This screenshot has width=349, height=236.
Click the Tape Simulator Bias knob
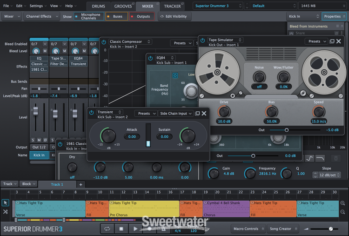[272, 112]
